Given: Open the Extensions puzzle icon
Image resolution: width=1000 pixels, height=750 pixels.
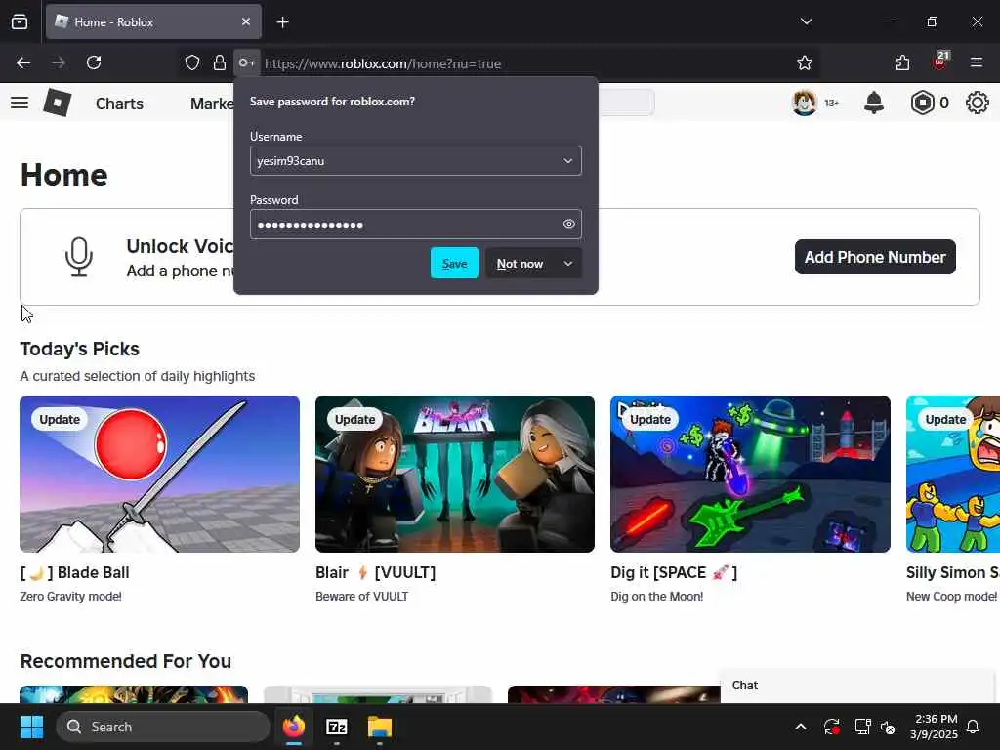Looking at the screenshot, I should tap(902, 62).
